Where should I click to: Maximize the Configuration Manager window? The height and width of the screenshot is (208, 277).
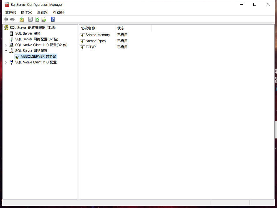tap(255, 4)
